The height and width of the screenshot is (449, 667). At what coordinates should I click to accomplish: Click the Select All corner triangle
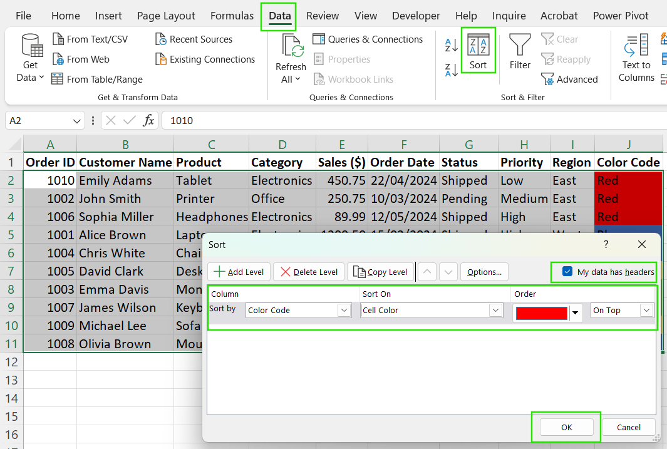point(14,145)
